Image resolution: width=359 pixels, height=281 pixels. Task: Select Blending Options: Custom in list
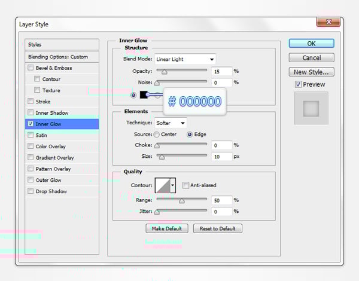[62, 57]
